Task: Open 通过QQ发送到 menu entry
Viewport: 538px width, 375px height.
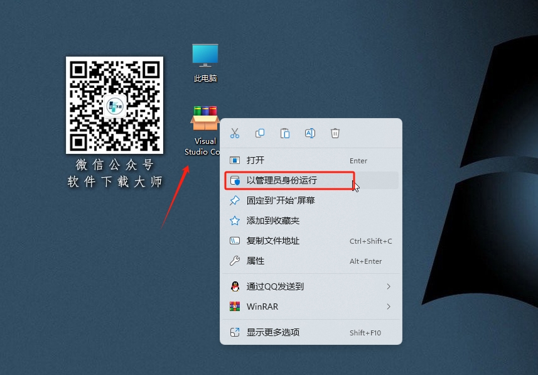Action: [x=311, y=286]
